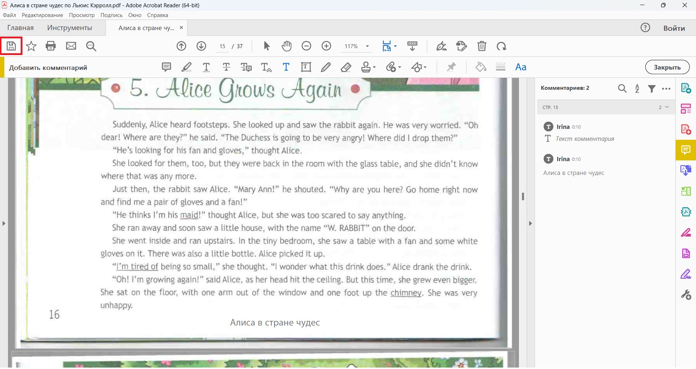Go to the next page with the down arrow
The image size is (696, 369).
pos(201,46)
